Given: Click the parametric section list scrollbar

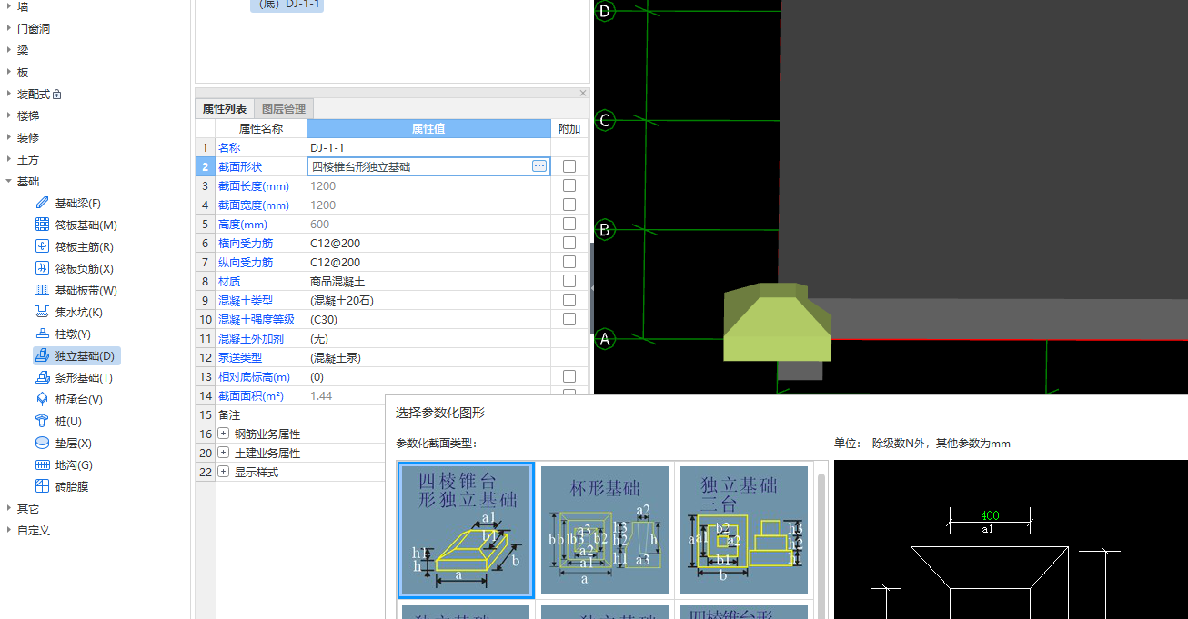Looking at the screenshot, I should tap(821, 545).
